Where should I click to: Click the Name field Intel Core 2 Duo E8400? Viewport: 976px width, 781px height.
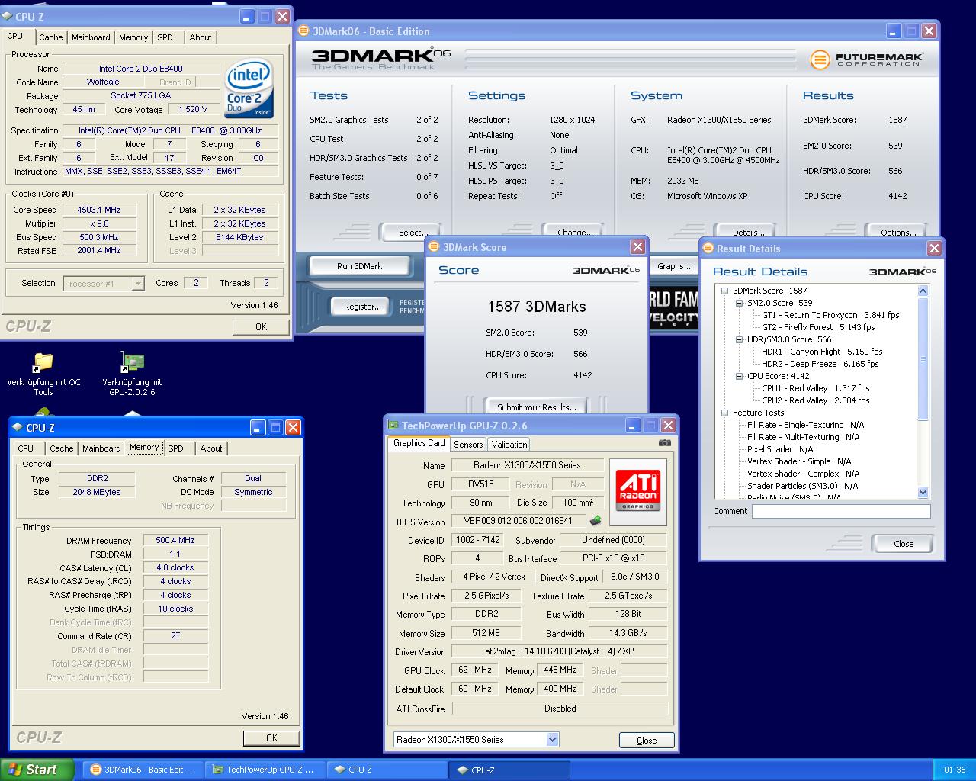[x=141, y=69]
